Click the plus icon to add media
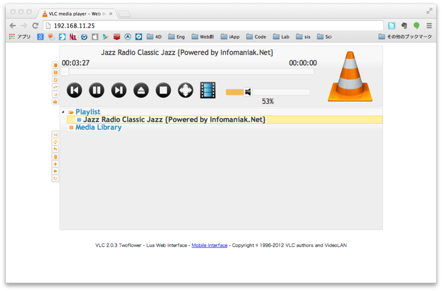 (x=55, y=164)
